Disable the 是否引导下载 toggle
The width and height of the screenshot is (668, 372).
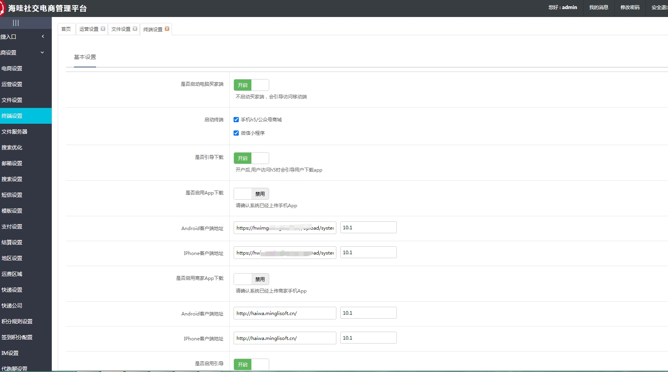click(251, 158)
